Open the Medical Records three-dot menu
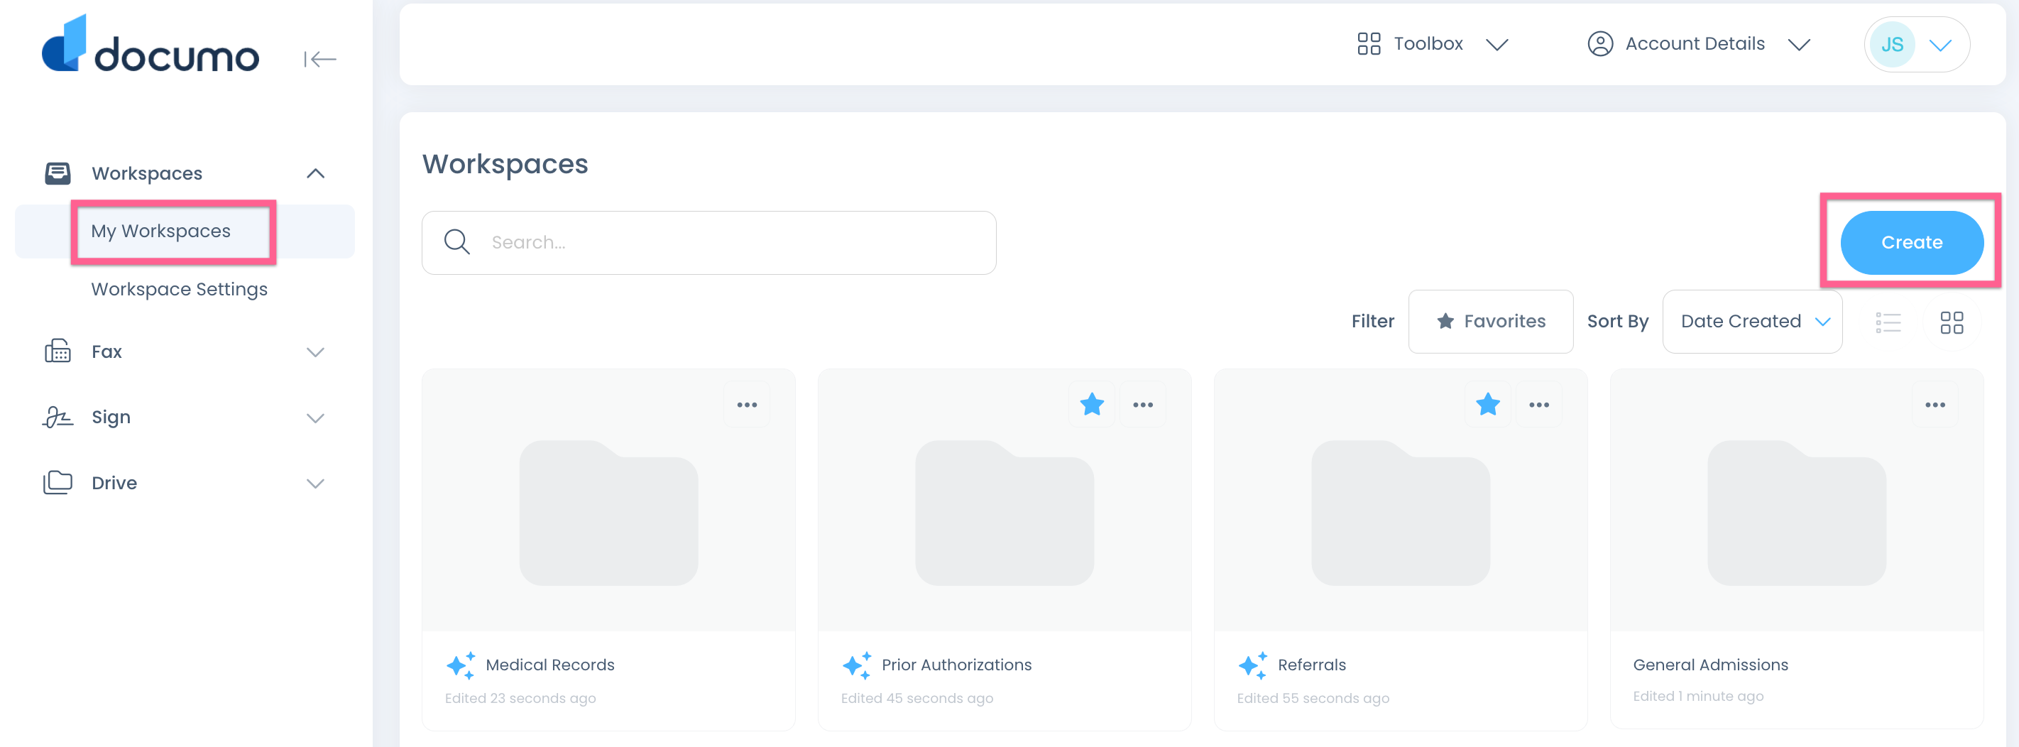2019x747 pixels. tap(746, 405)
